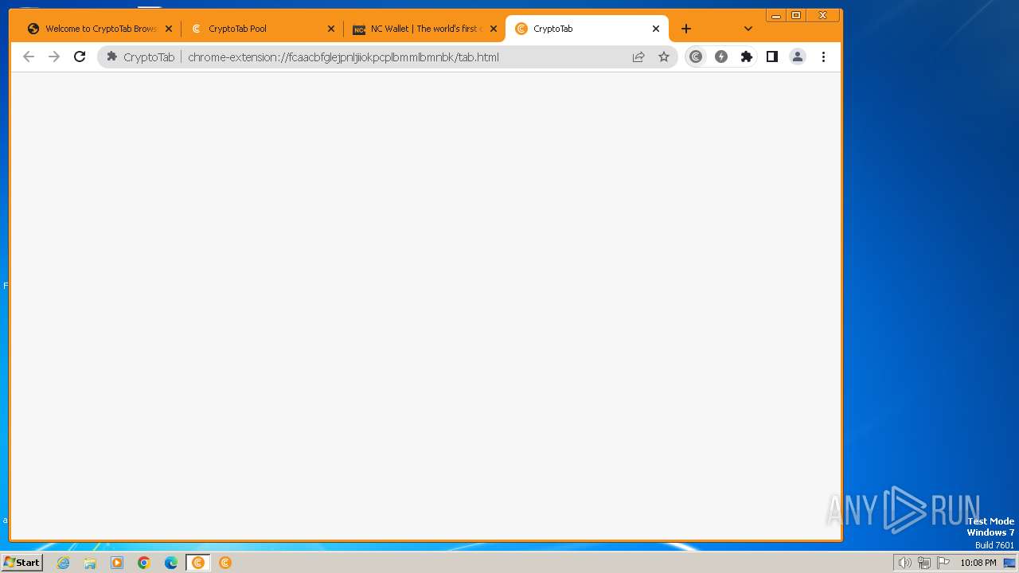Image resolution: width=1019 pixels, height=573 pixels.
Task: Restore down the CryptoTab browser window
Action: point(796,15)
